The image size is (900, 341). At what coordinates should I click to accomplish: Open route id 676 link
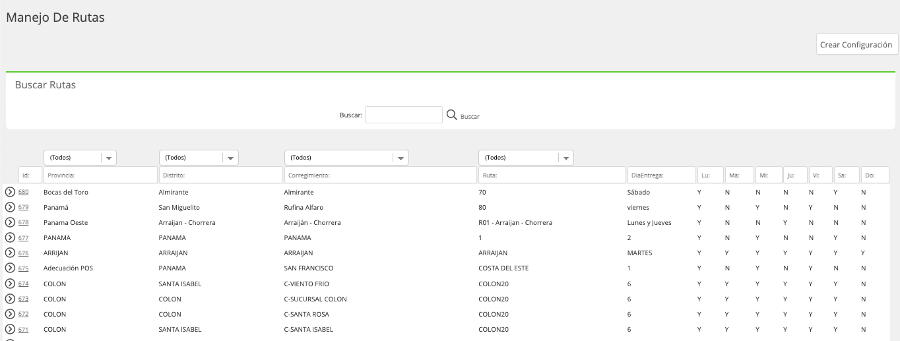[23, 253]
